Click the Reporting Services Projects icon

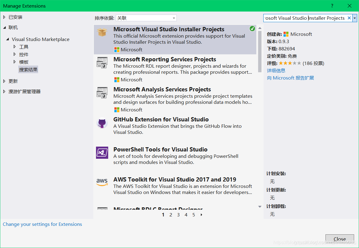[x=102, y=63]
